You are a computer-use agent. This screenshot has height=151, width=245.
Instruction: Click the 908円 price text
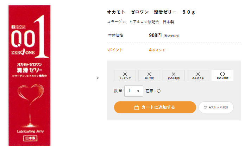click(155, 35)
